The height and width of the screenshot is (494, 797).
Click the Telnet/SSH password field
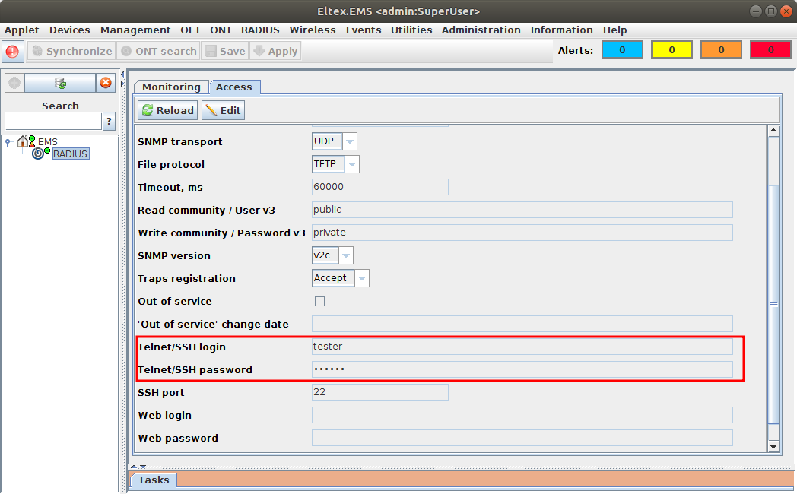point(522,369)
